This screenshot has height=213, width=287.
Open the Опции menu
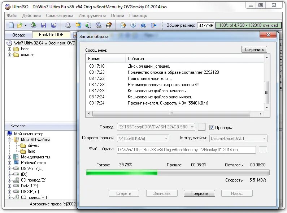(x=118, y=16)
